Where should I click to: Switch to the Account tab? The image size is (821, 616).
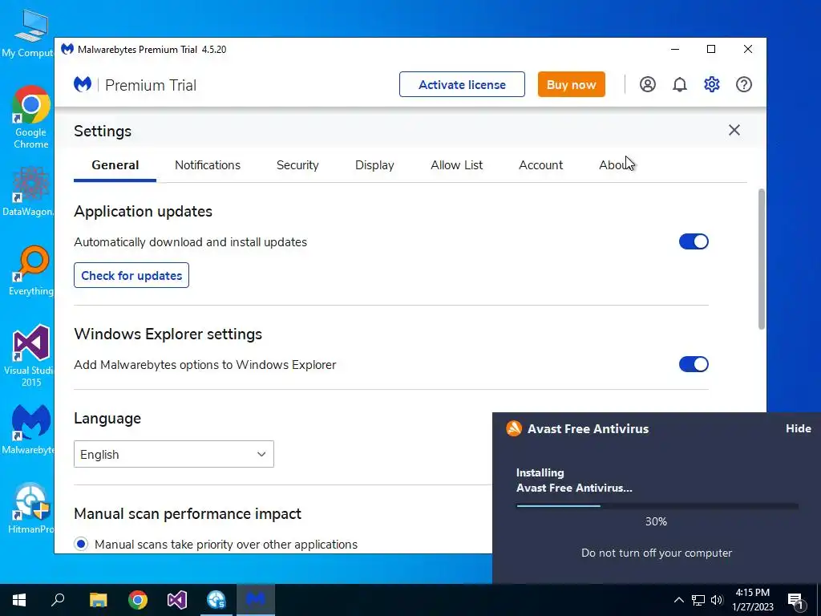click(541, 165)
